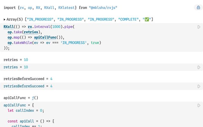Image resolution: width=203 pixels, height=127 pixels.
Task: Click the lock icon at top right
Action: (x=196, y=7)
